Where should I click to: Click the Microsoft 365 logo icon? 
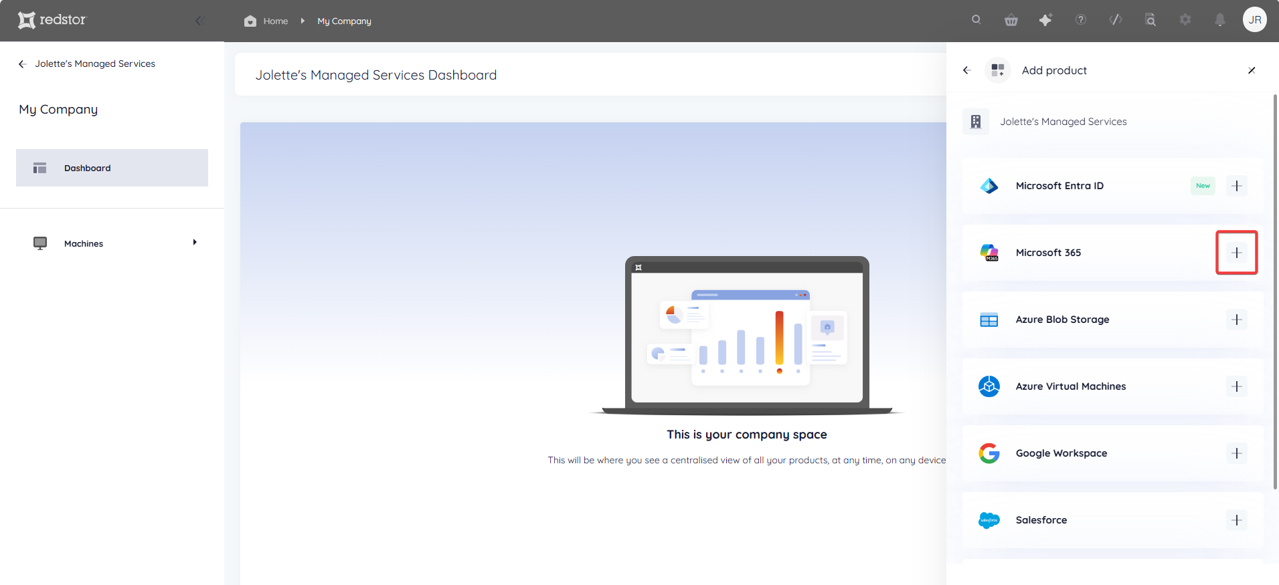[x=989, y=253]
